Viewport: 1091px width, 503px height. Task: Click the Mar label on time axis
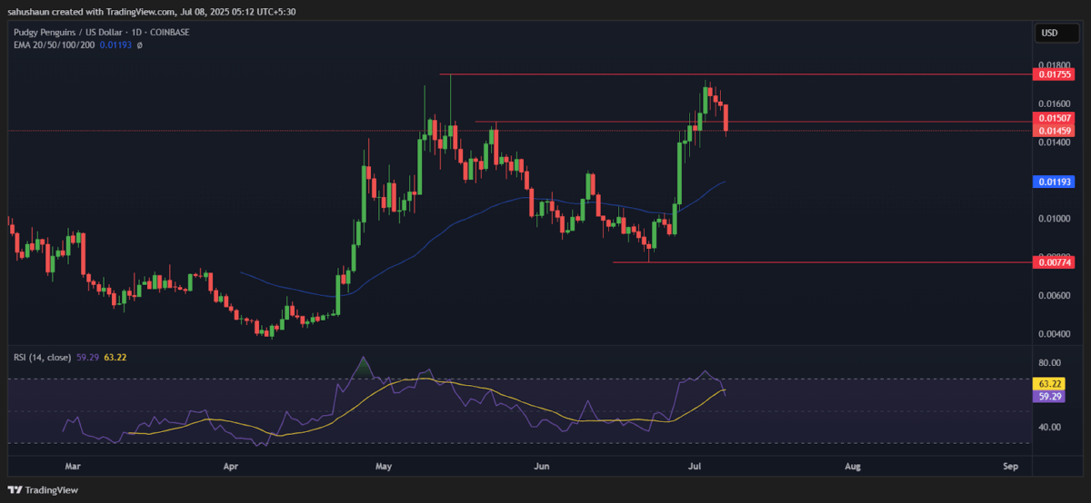tap(74, 466)
